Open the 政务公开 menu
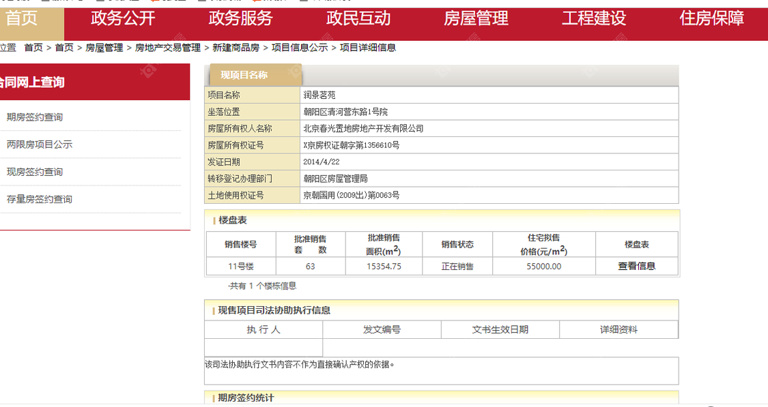The image size is (768, 407). [123, 18]
